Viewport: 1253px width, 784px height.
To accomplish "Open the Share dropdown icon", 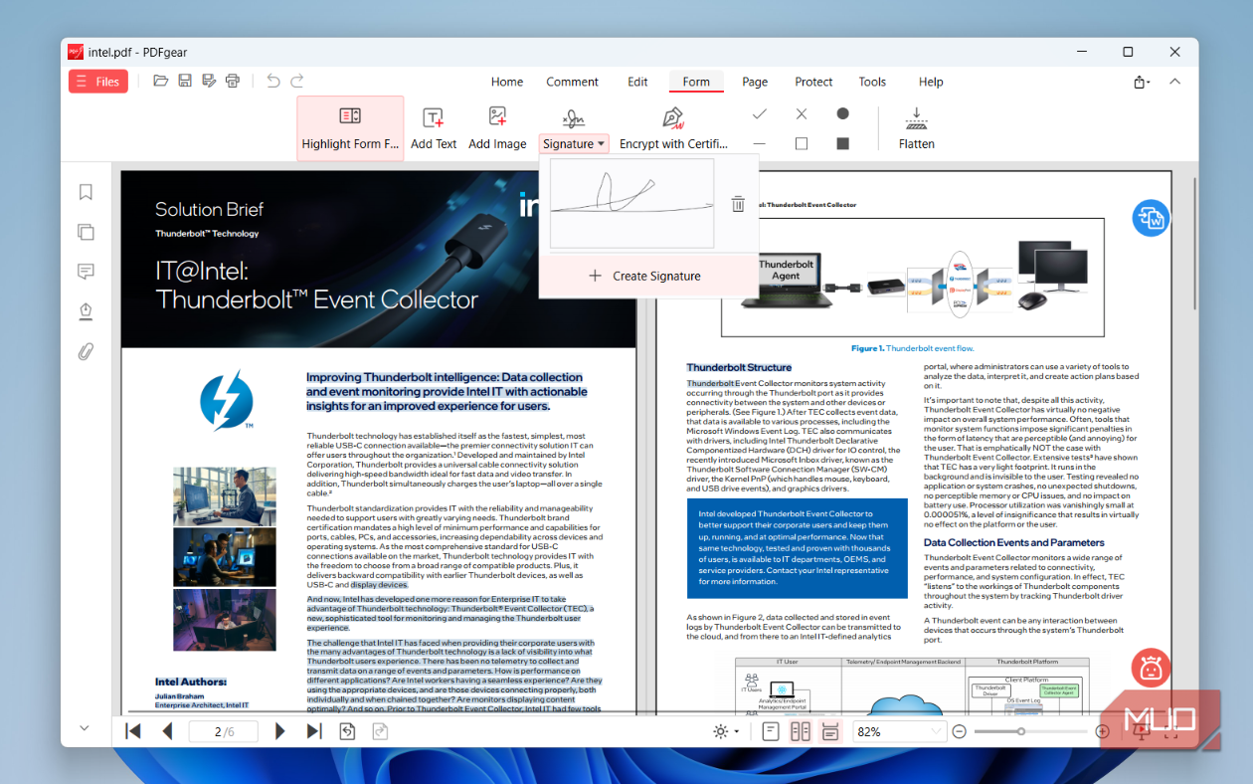I will click(1142, 82).
